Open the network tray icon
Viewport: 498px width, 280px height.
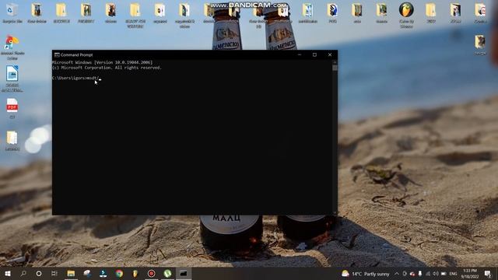(x=428, y=274)
